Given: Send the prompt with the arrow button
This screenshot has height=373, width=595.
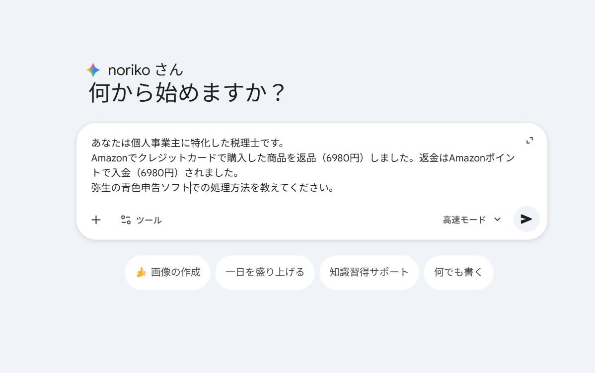Looking at the screenshot, I should 526,219.
